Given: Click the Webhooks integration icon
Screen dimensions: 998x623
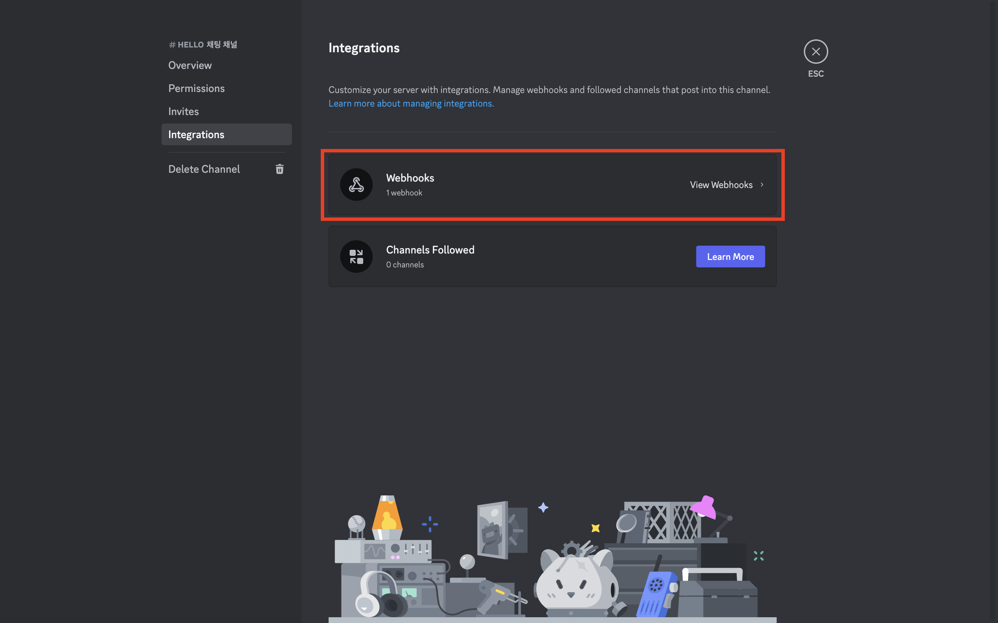Looking at the screenshot, I should pos(356,185).
